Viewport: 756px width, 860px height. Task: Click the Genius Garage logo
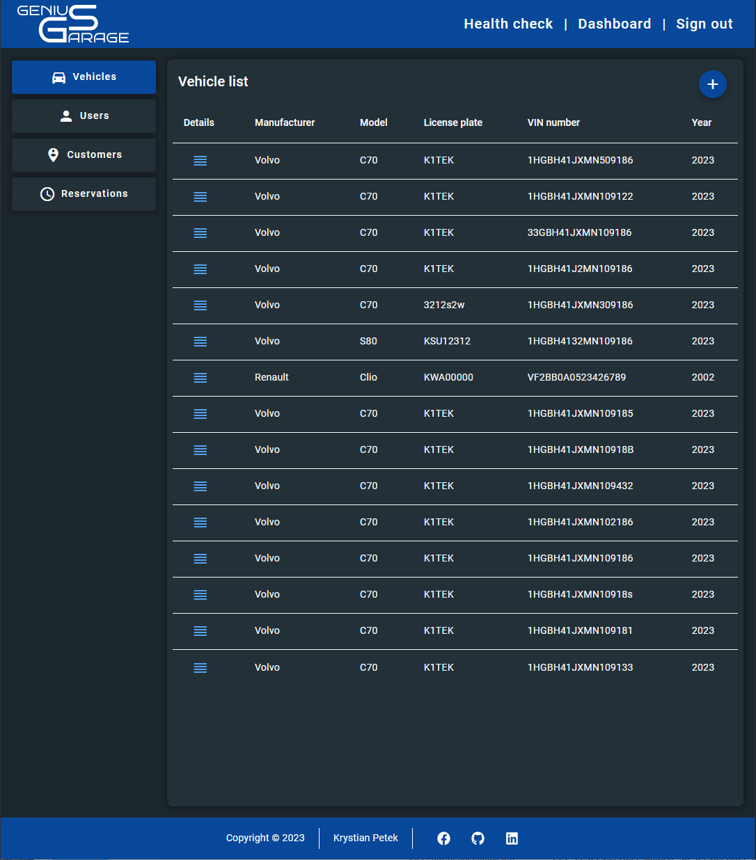click(x=73, y=24)
